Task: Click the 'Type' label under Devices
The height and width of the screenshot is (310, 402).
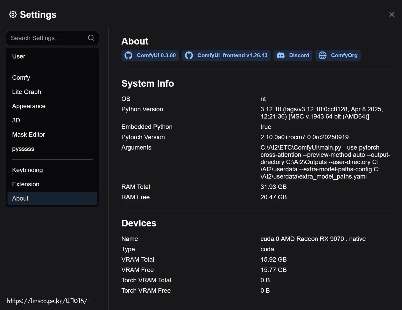Action: click(x=128, y=249)
